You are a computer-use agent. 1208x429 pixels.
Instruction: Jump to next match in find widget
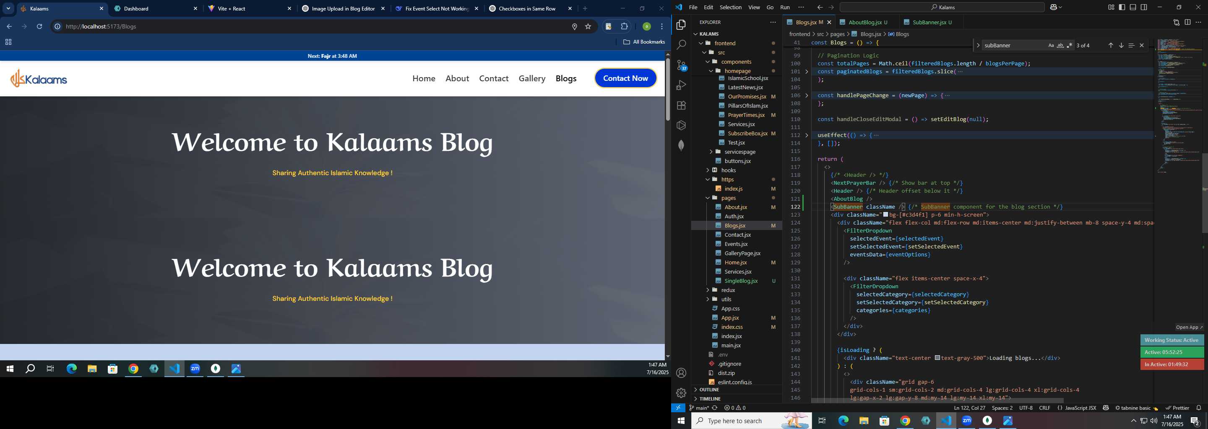[x=1121, y=45]
